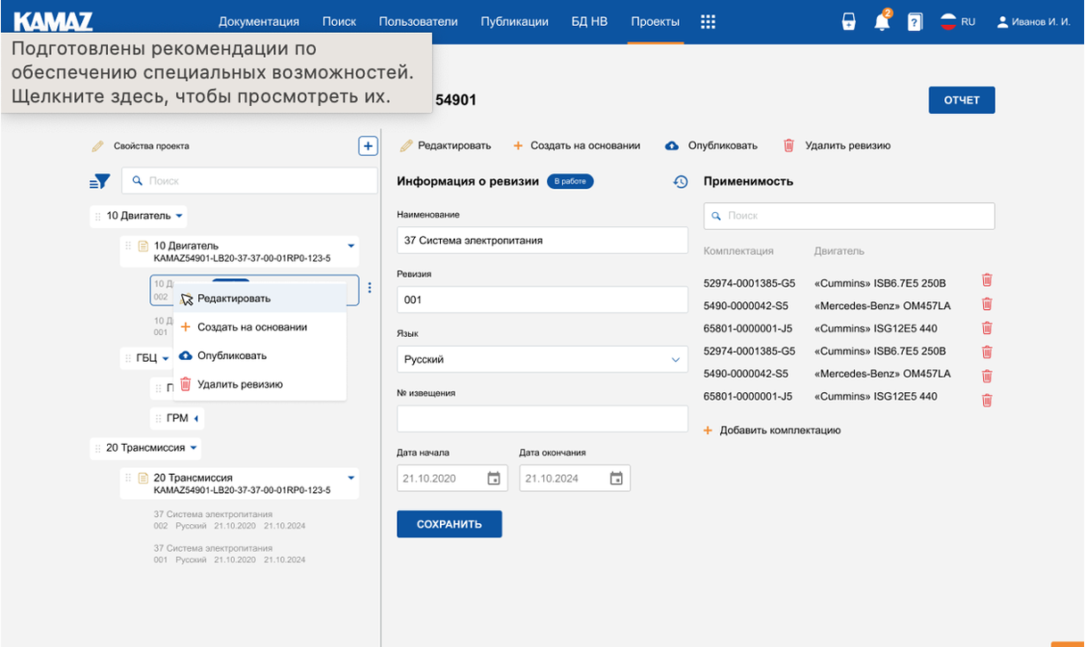Expand the ГРМ tree node
Viewport: 1085px width, 647px height.
[x=196, y=418]
